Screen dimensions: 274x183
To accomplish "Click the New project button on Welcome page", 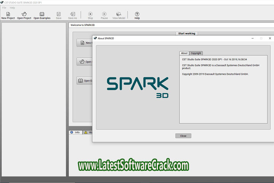I will tap(84, 43).
